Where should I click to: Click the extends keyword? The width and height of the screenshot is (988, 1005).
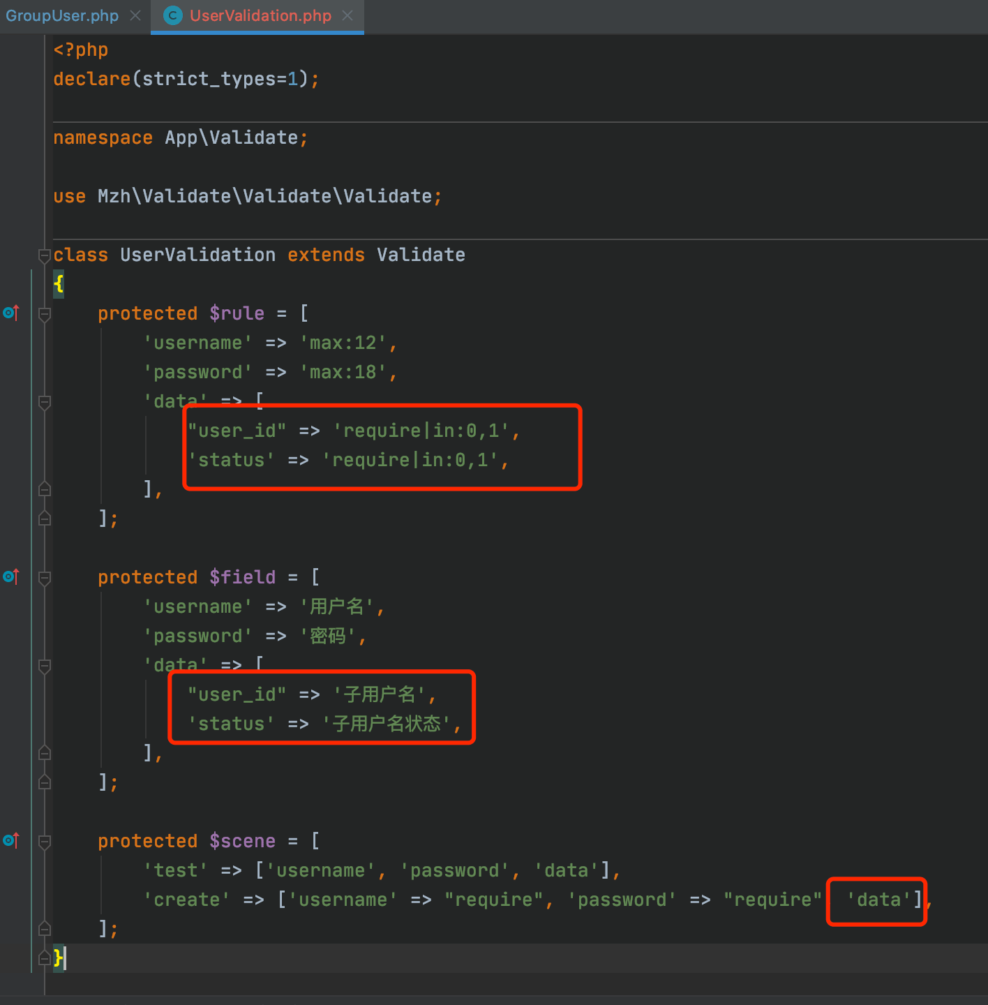point(327,255)
